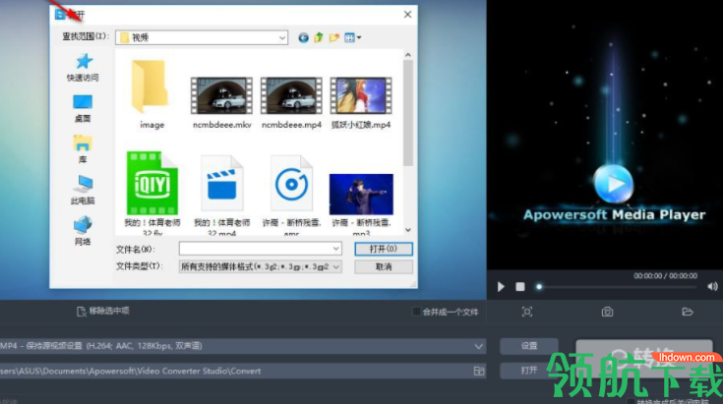Toggle Merge into one file checkbox (合并成一个文件)
This screenshot has width=723, height=404.
pyautogui.click(x=416, y=312)
